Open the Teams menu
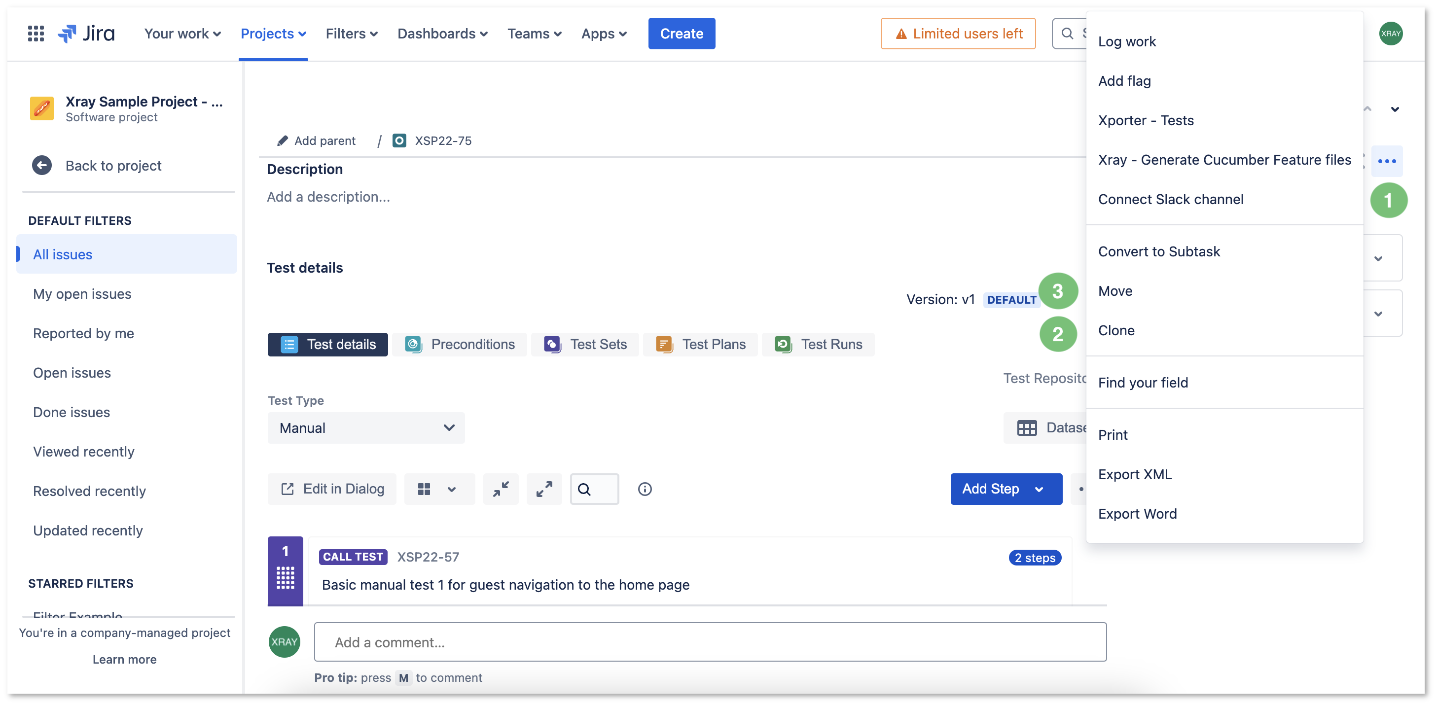Viewport: 1437px width, 706px height. pos(534,34)
